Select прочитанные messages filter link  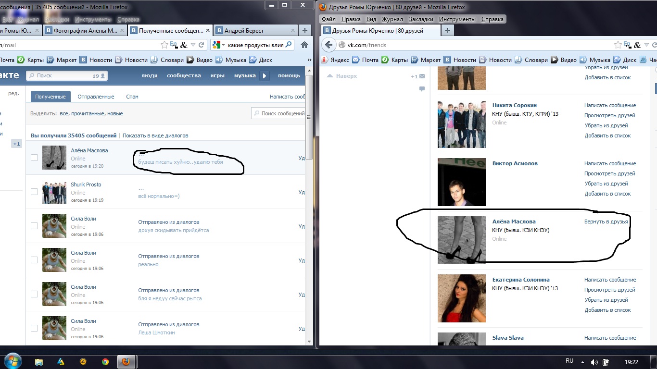tap(88, 113)
